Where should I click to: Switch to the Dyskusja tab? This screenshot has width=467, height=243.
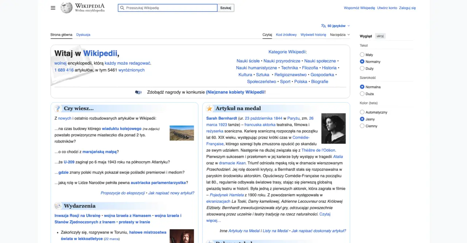83,34
